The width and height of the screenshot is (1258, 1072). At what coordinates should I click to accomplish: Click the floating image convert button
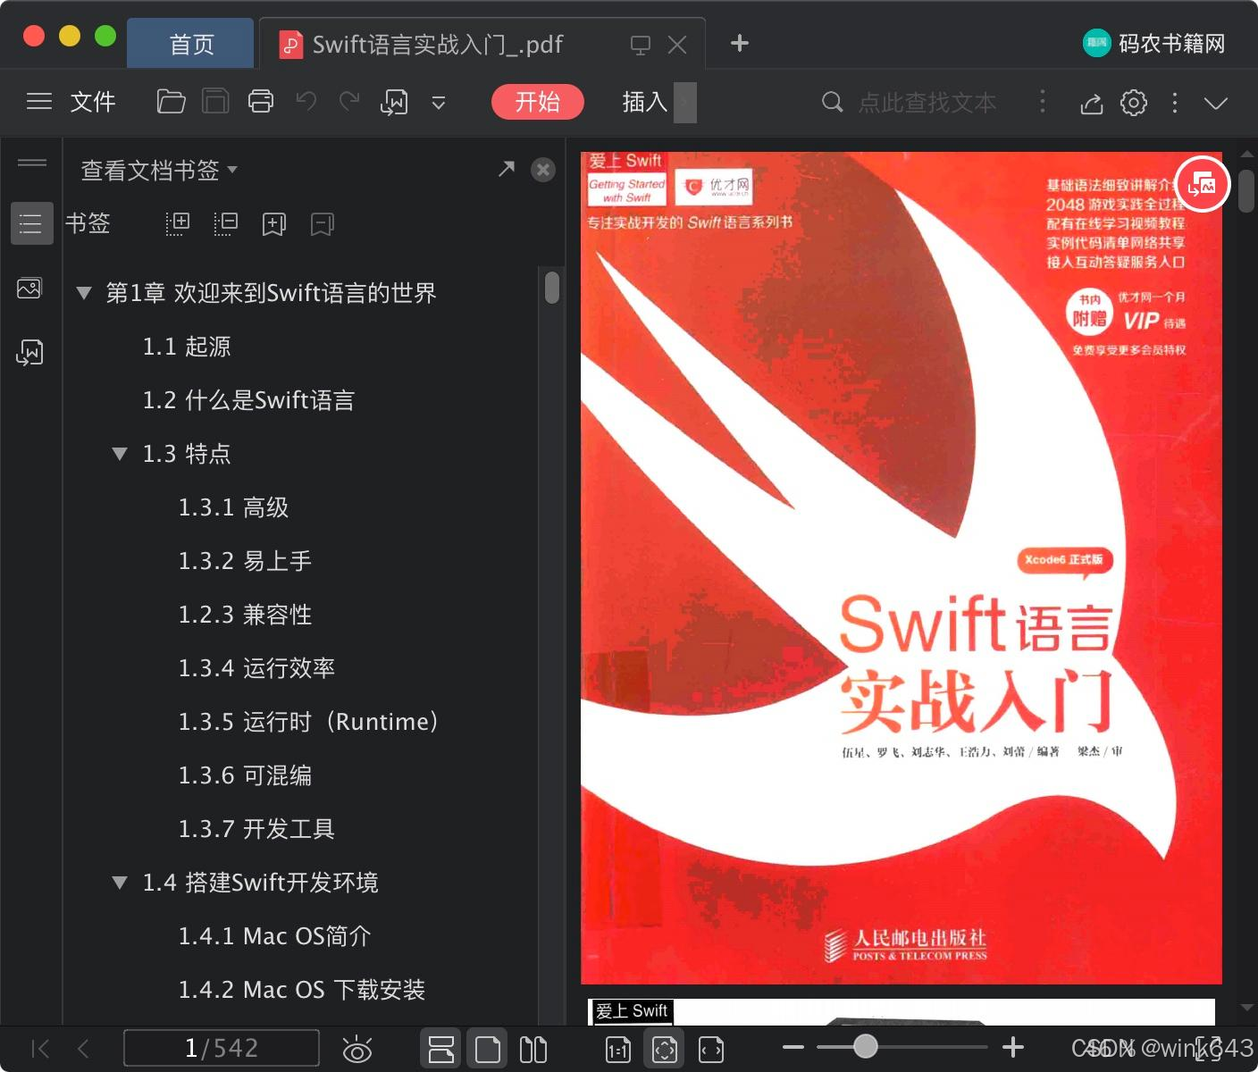[1203, 185]
